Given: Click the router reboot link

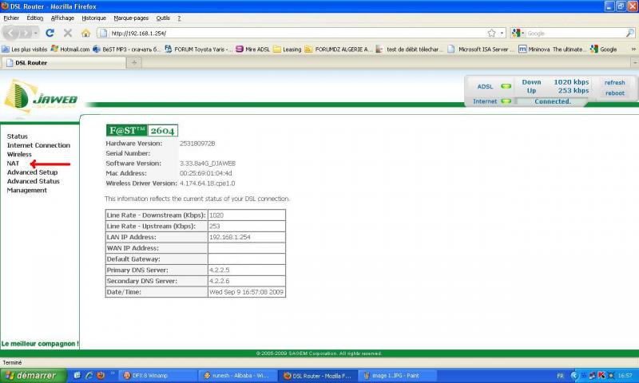Looking at the screenshot, I should (614, 93).
